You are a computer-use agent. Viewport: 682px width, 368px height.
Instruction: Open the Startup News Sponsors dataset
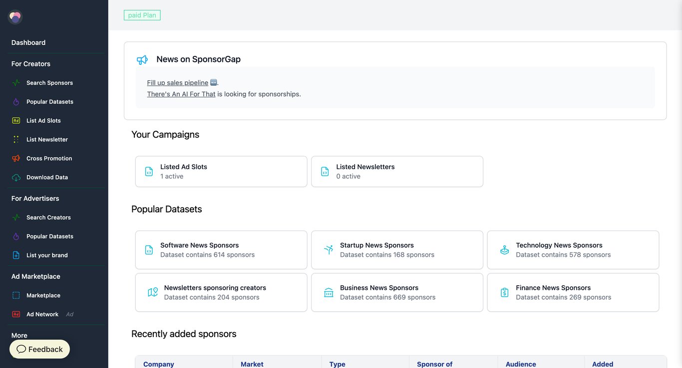(x=397, y=250)
